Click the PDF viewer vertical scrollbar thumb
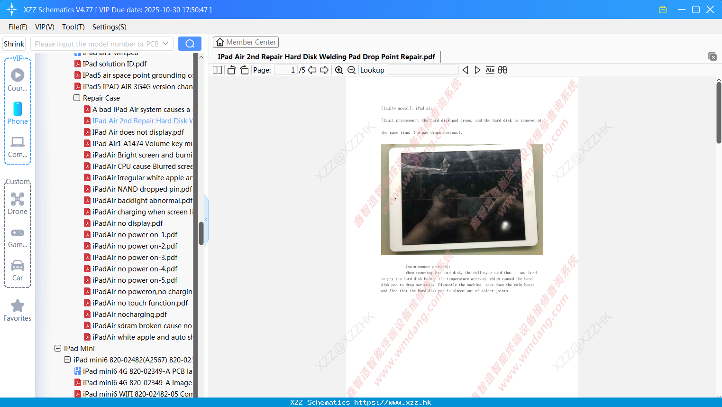 click(x=719, y=112)
